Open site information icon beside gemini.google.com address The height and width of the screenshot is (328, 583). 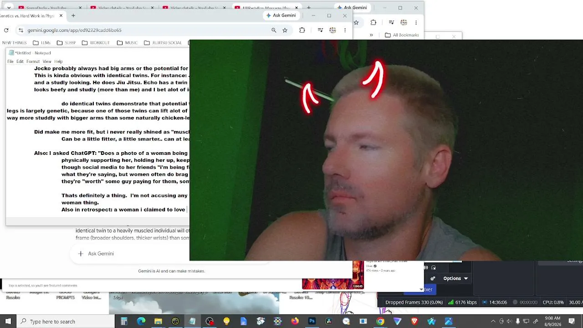pyautogui.click(x=20, y=30)
